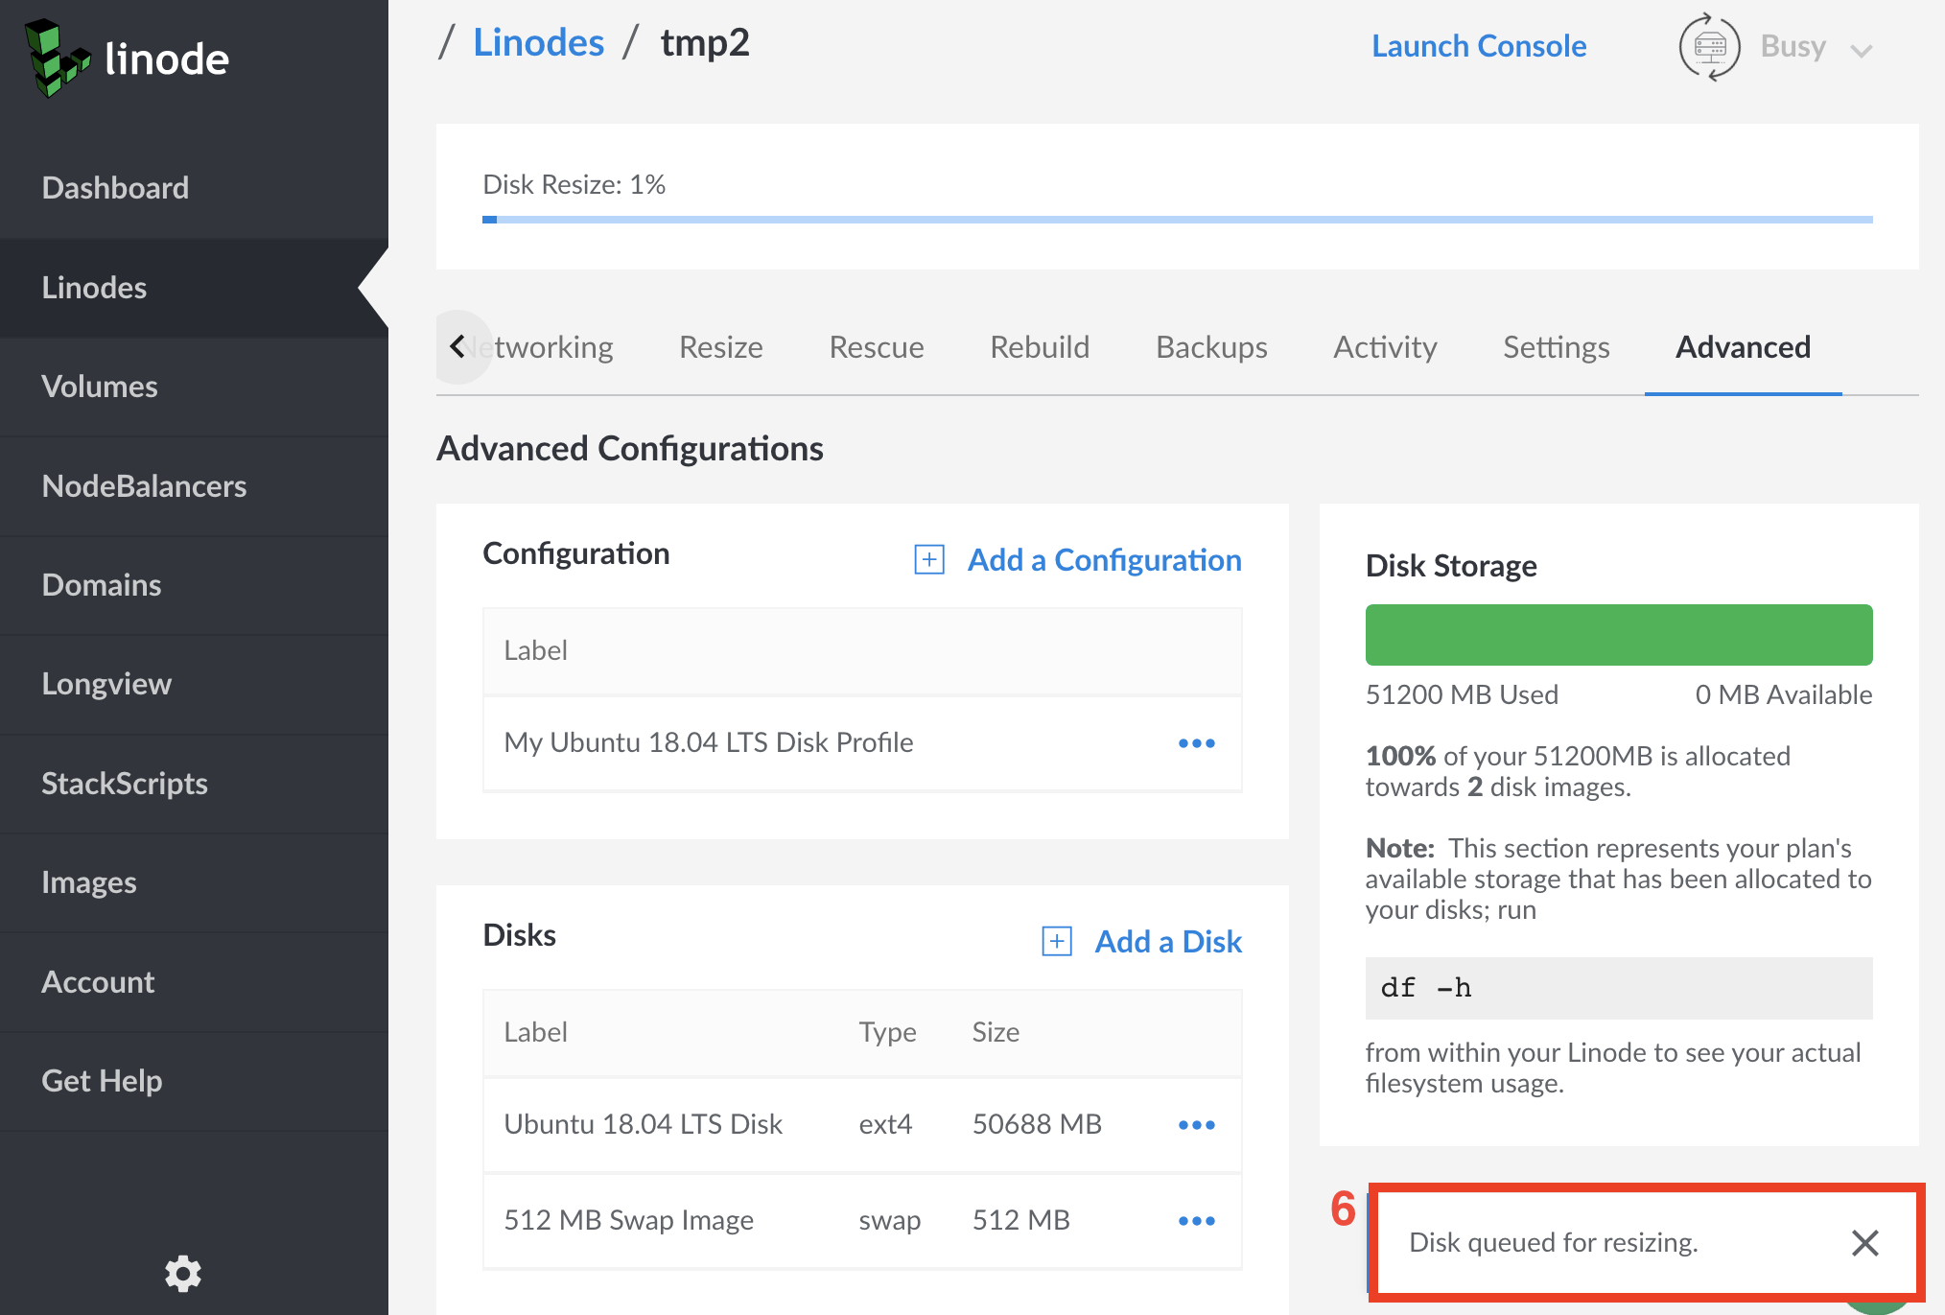Click the Disk Resize: 1% text
This screenshot has width=1945, height=1315.
(574, 184)
